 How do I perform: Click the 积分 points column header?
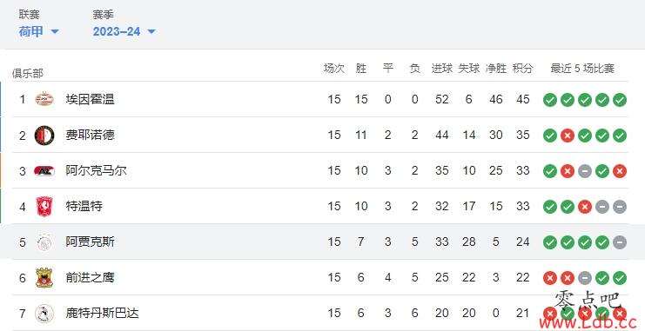pos(523,68)
